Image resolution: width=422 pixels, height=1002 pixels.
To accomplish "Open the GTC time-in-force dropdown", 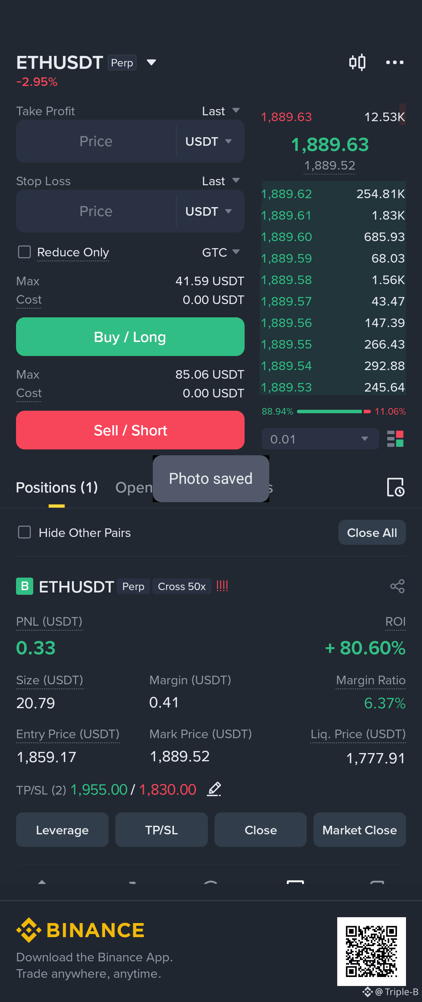I will tap(221, 252).
